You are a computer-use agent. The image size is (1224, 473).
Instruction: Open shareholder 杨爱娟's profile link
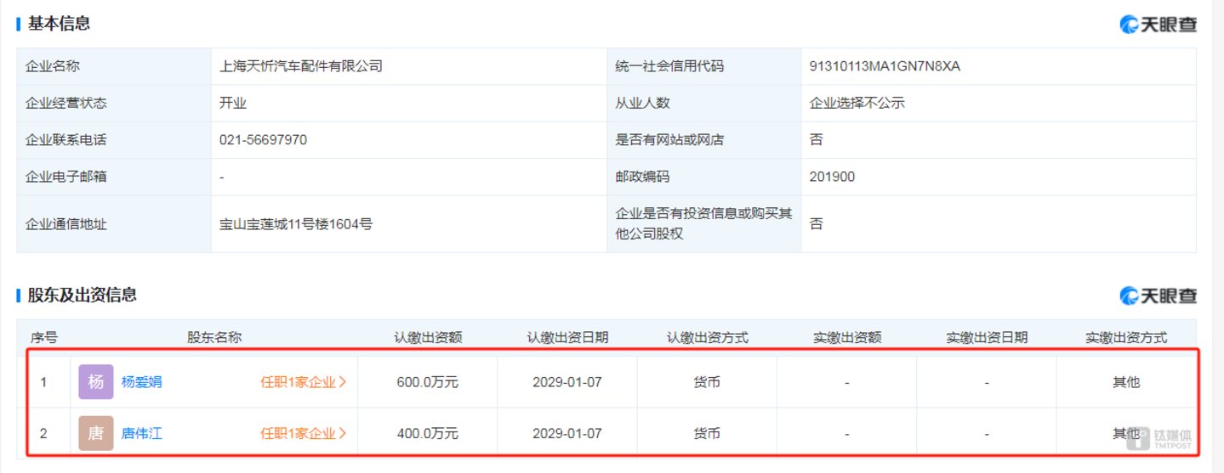141,382
